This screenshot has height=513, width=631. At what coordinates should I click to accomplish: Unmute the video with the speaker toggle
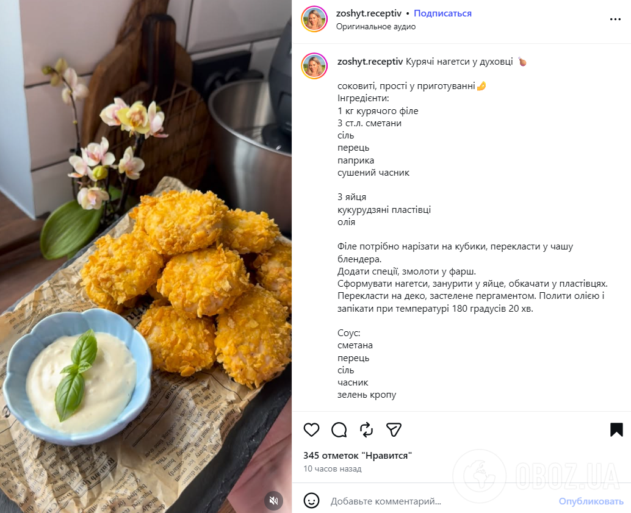pos(274,500)
